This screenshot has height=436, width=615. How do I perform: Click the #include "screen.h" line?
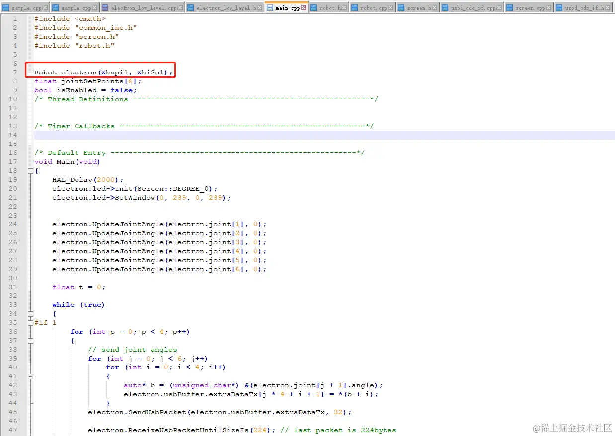click(x=77, y=37)
